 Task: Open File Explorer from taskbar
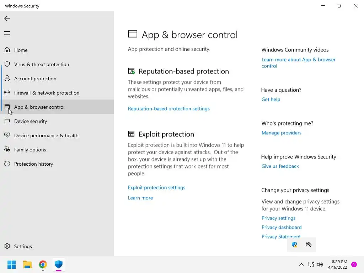(27, 264)
